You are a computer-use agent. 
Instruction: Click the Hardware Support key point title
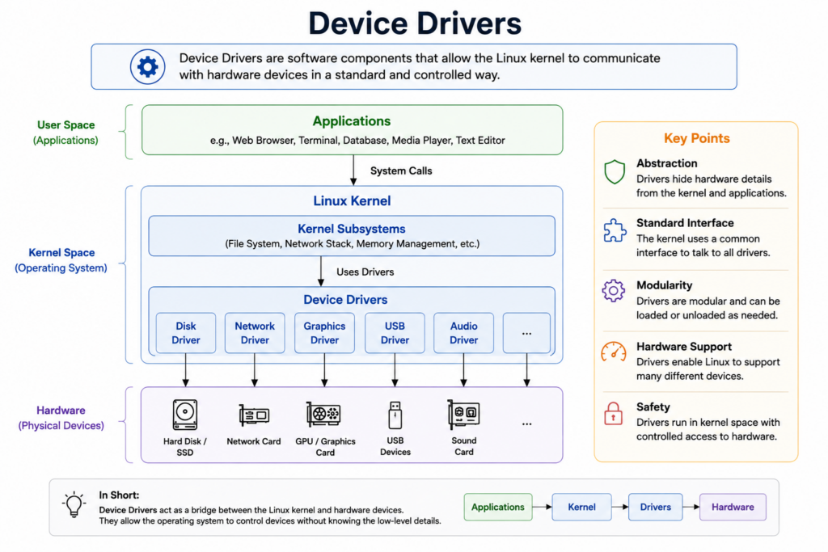coord(684,347)
